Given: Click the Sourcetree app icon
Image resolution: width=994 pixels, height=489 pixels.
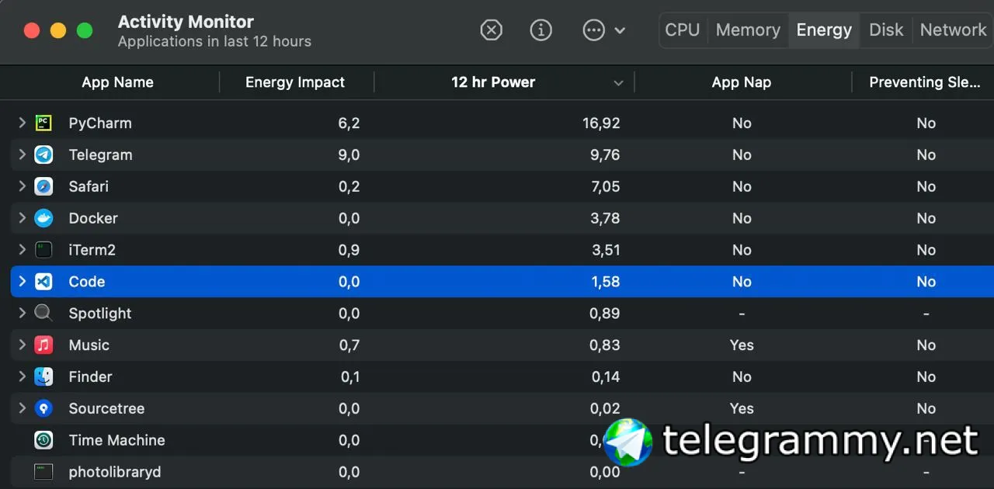Looking at the screenshot, I should coord(43,408).
